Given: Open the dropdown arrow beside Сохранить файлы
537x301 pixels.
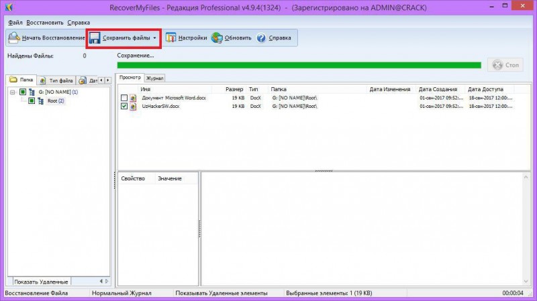Looking at the screenshot, I should [154, 38].
